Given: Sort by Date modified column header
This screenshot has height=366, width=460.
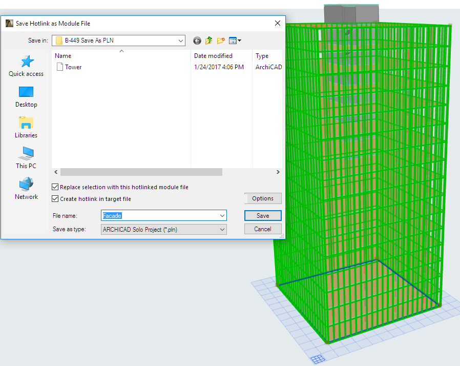Looking at the screenshot, I should (x=213, y=56).
